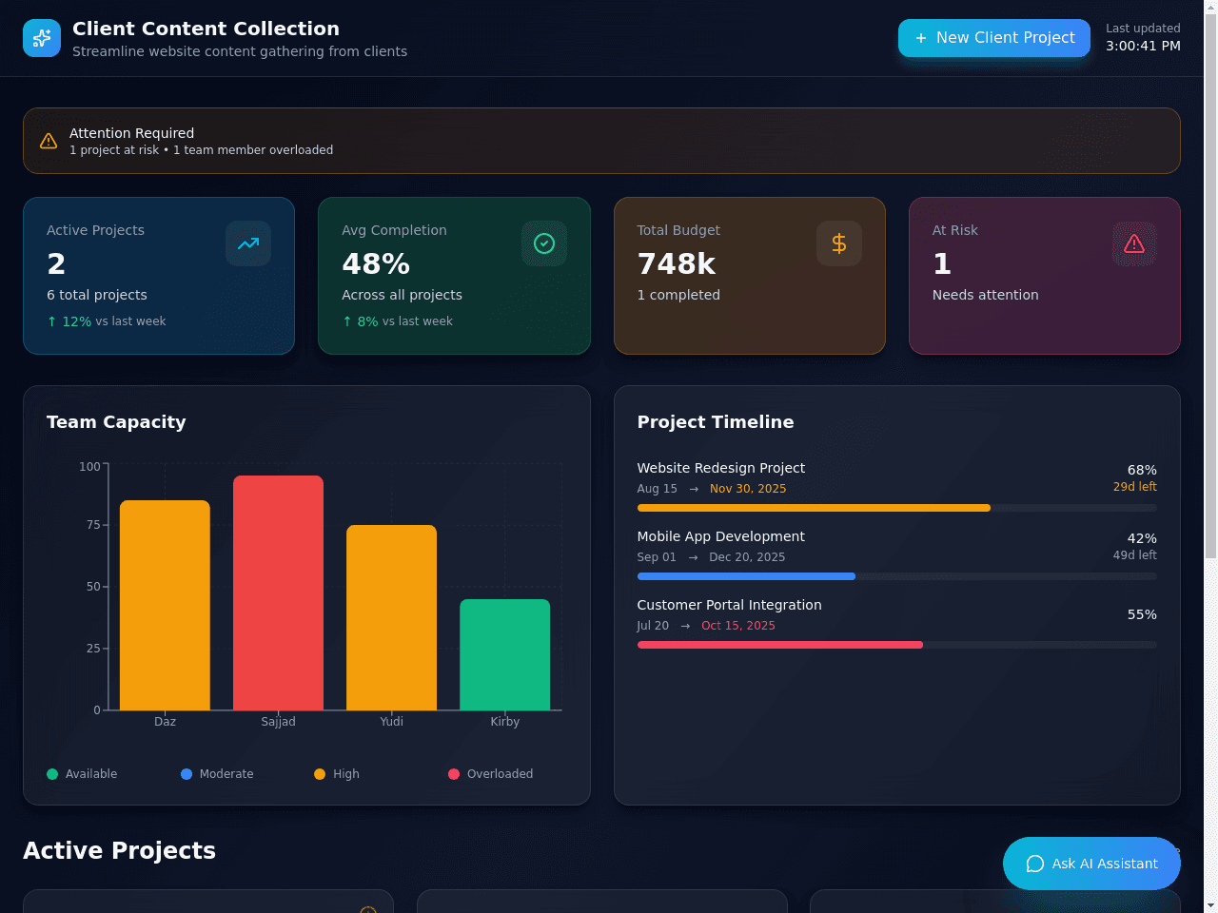
Task: Click the alert triangle icon in At Risk card
Action: pyautogui.click(x=1134, y=243)
